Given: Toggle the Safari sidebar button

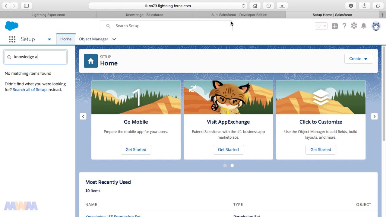Looking at the screenshot, I should point(26,6).
